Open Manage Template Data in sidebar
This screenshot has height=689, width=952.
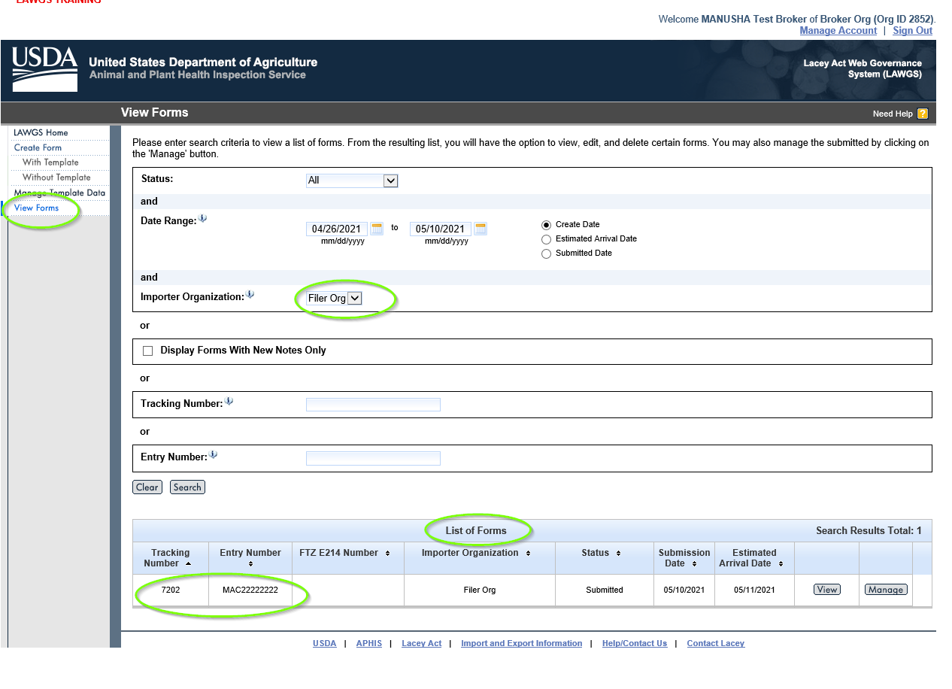[59, 193]
